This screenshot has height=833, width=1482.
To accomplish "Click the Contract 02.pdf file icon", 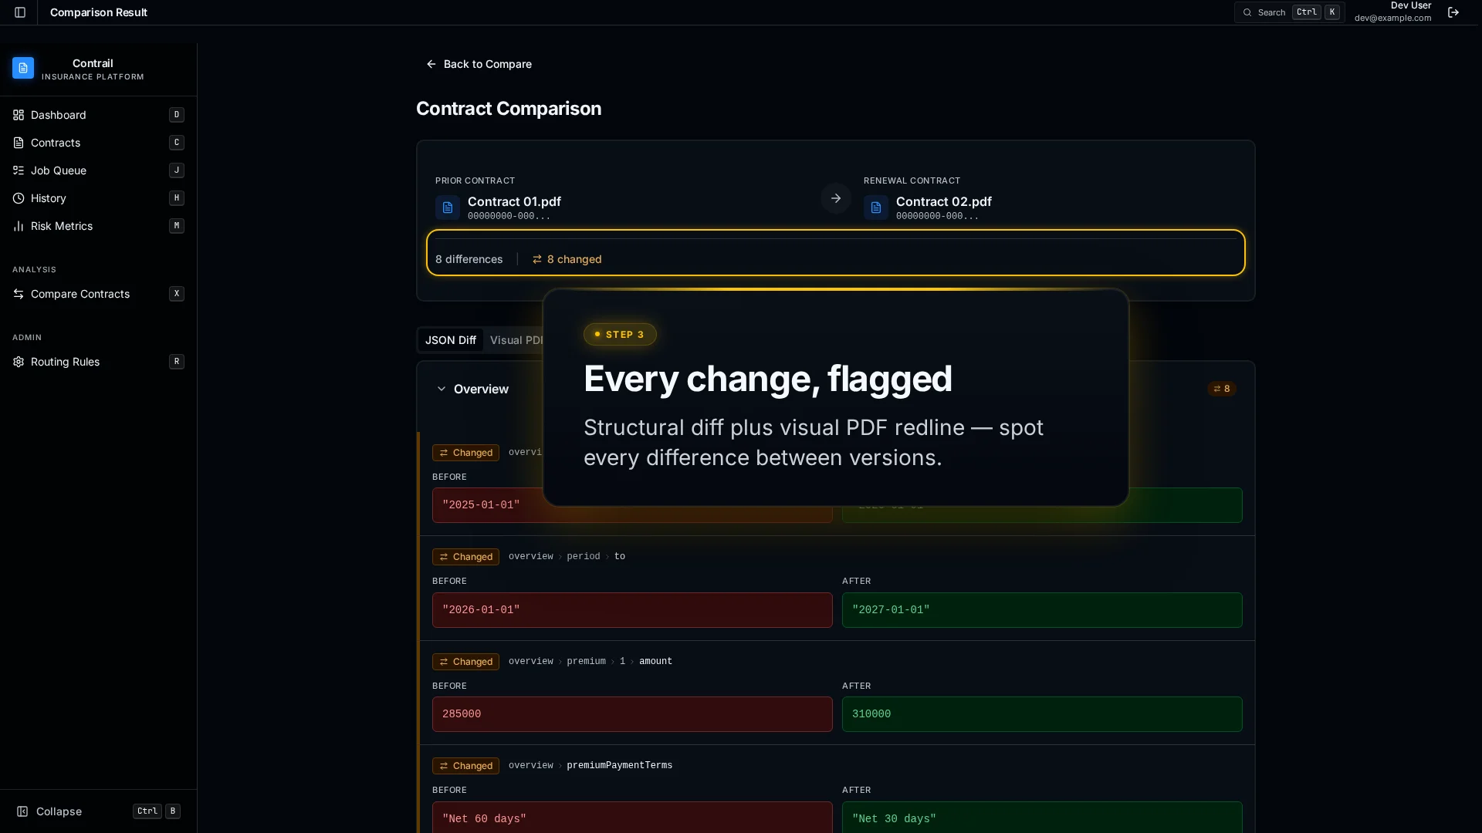I will pyautogui.click(x=875, y=207).
